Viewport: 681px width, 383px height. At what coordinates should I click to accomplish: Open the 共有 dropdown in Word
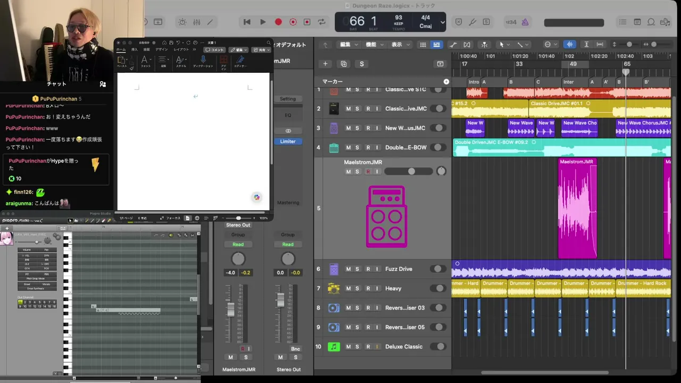(261, 49)
